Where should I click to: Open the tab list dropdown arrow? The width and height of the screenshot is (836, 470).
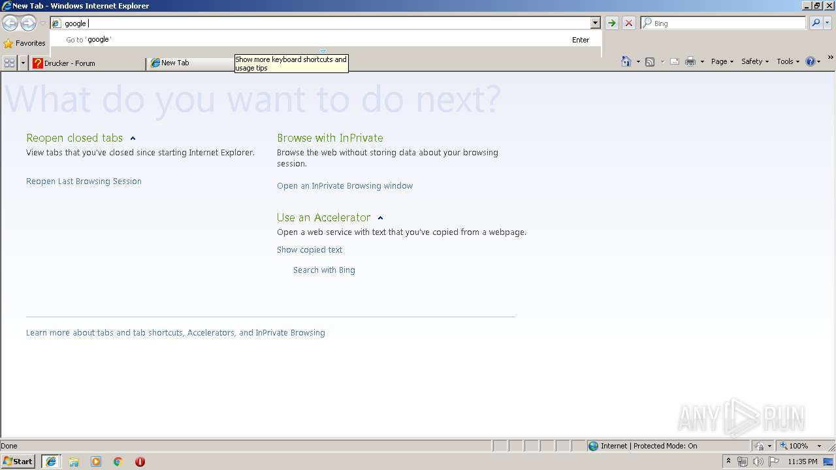click(x=23, y=63)
